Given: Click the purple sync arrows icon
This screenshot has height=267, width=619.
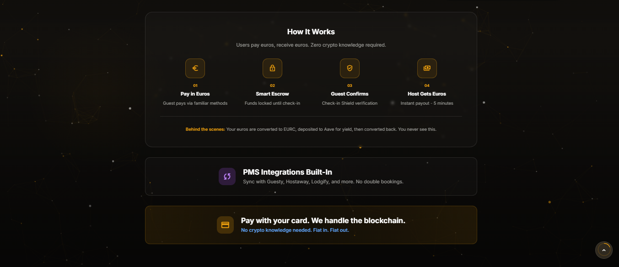Looking at the screenshot, I should coord(227,176).
